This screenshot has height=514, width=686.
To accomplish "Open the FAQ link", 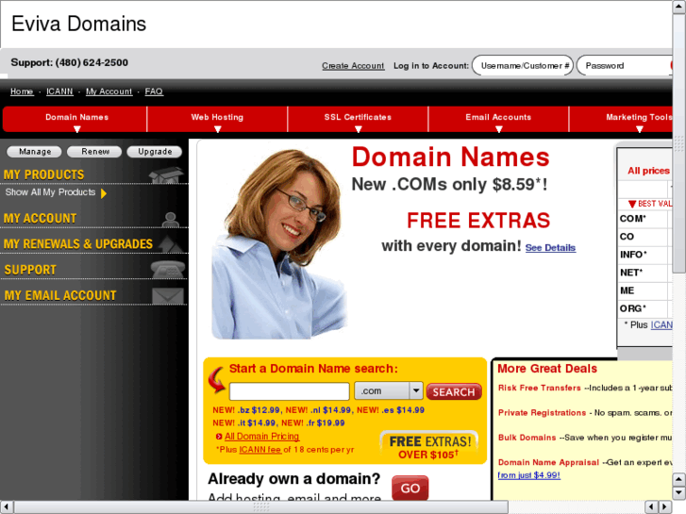I will (x=154, y=91).
